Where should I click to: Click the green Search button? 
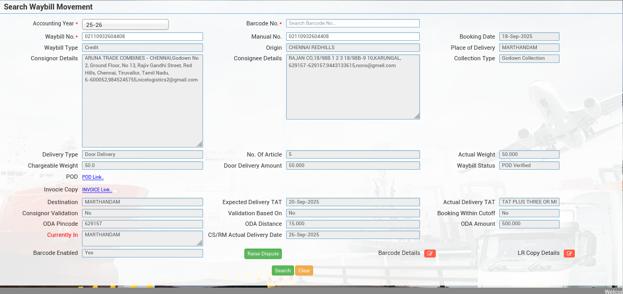282,271
